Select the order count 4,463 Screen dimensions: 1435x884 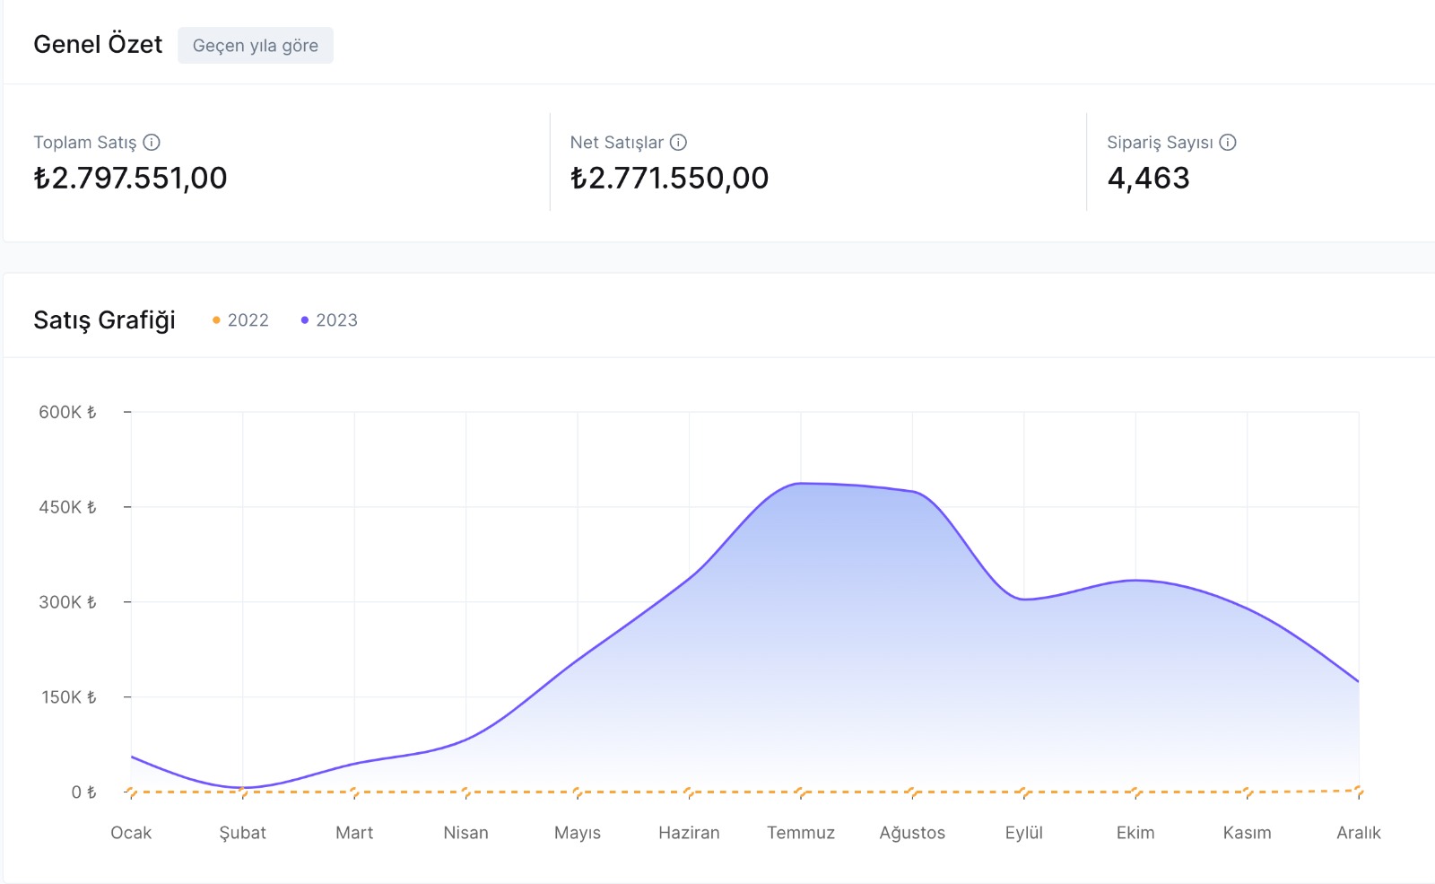tap(1148, 178)
